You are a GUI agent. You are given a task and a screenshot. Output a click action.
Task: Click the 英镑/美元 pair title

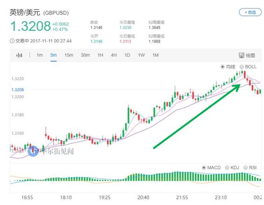[x=25, y=13]
